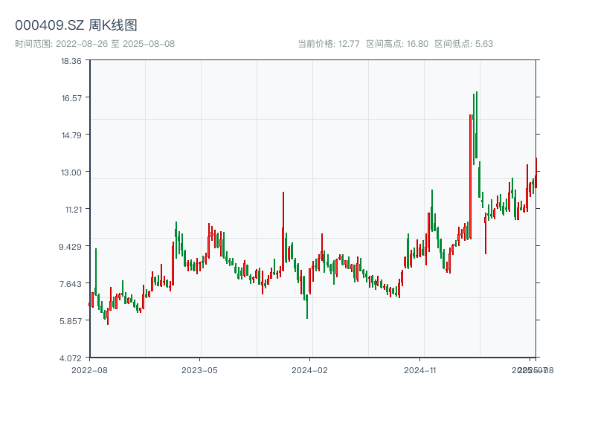Viewport: 595px width, 446px height.
Task: Click the chart title 000409.SZ 周K线图
Action: pyautogui.click(x=76, y=25)
